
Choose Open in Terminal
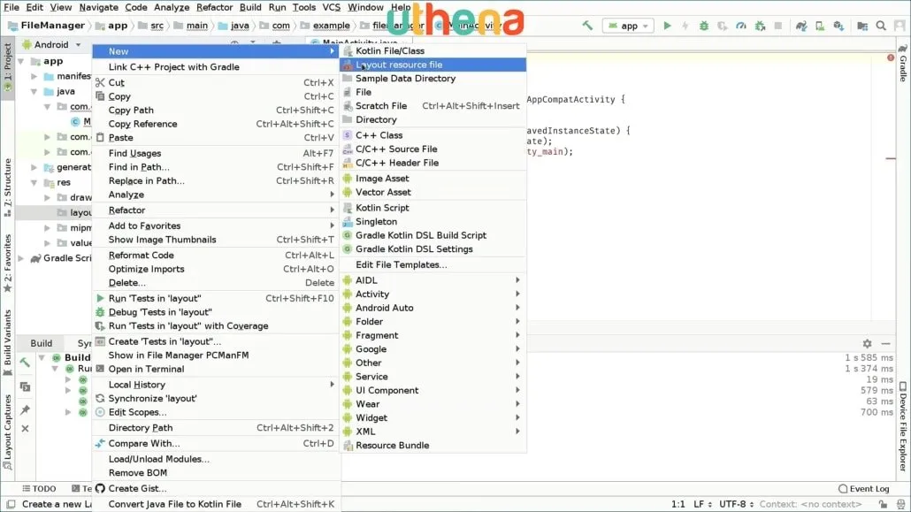tap(216, 369)
